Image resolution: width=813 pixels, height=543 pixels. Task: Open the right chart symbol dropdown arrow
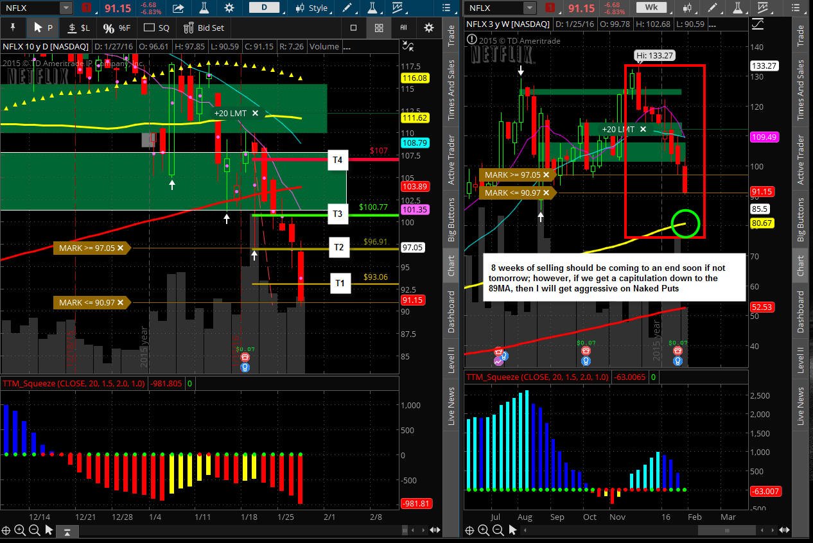tap(529, 8)
